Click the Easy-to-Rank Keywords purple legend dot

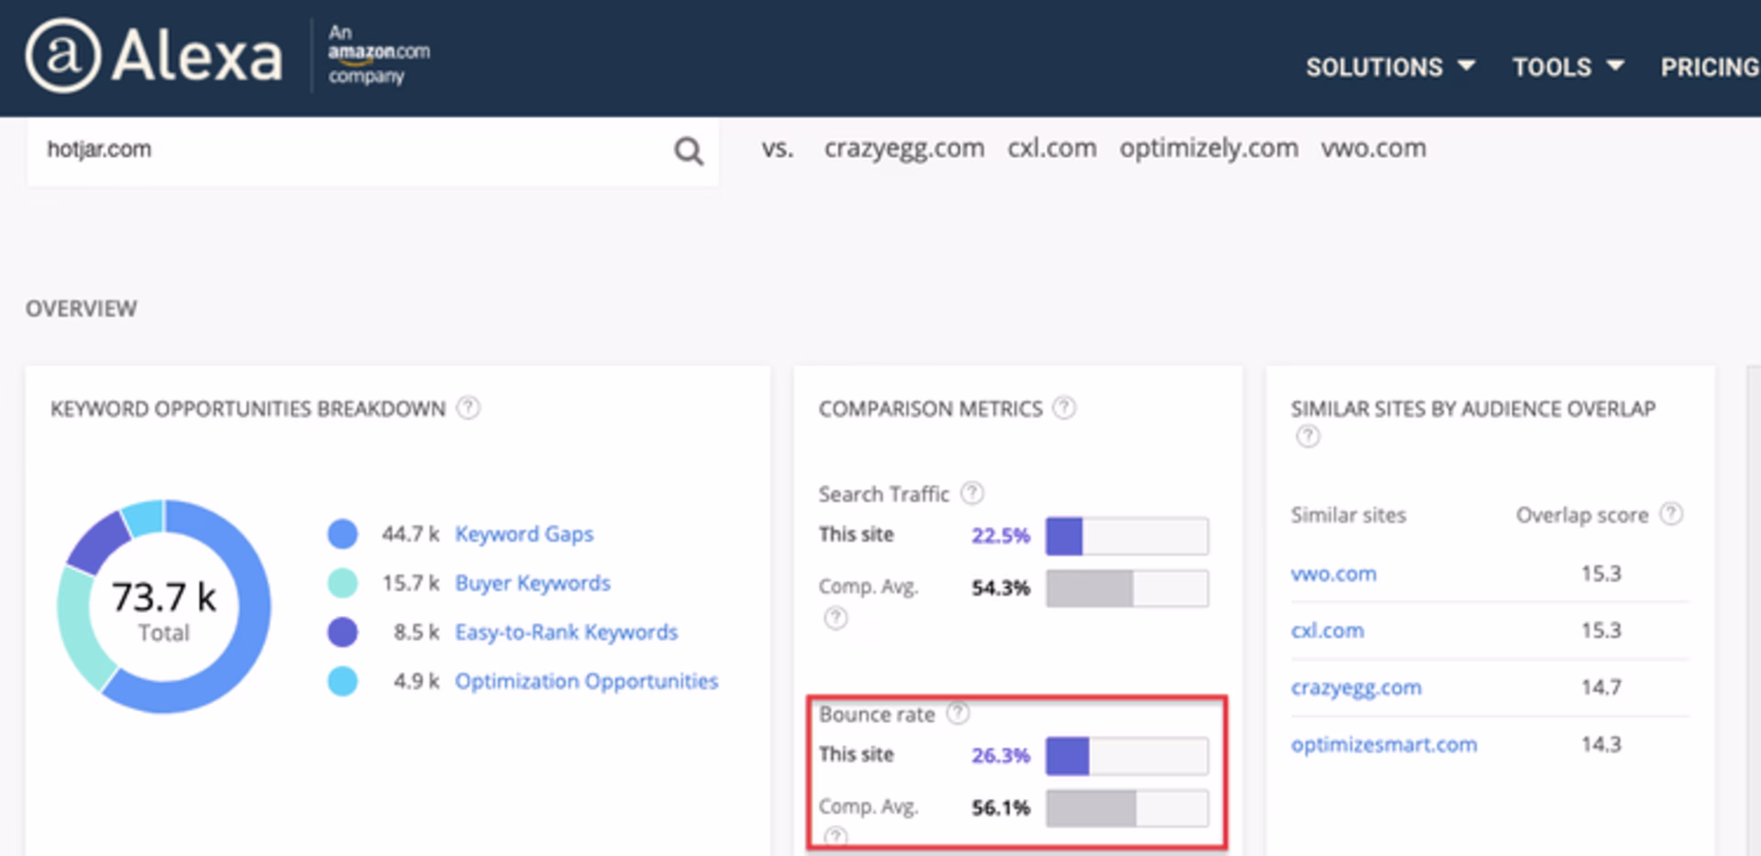click(x=342, y=632)
